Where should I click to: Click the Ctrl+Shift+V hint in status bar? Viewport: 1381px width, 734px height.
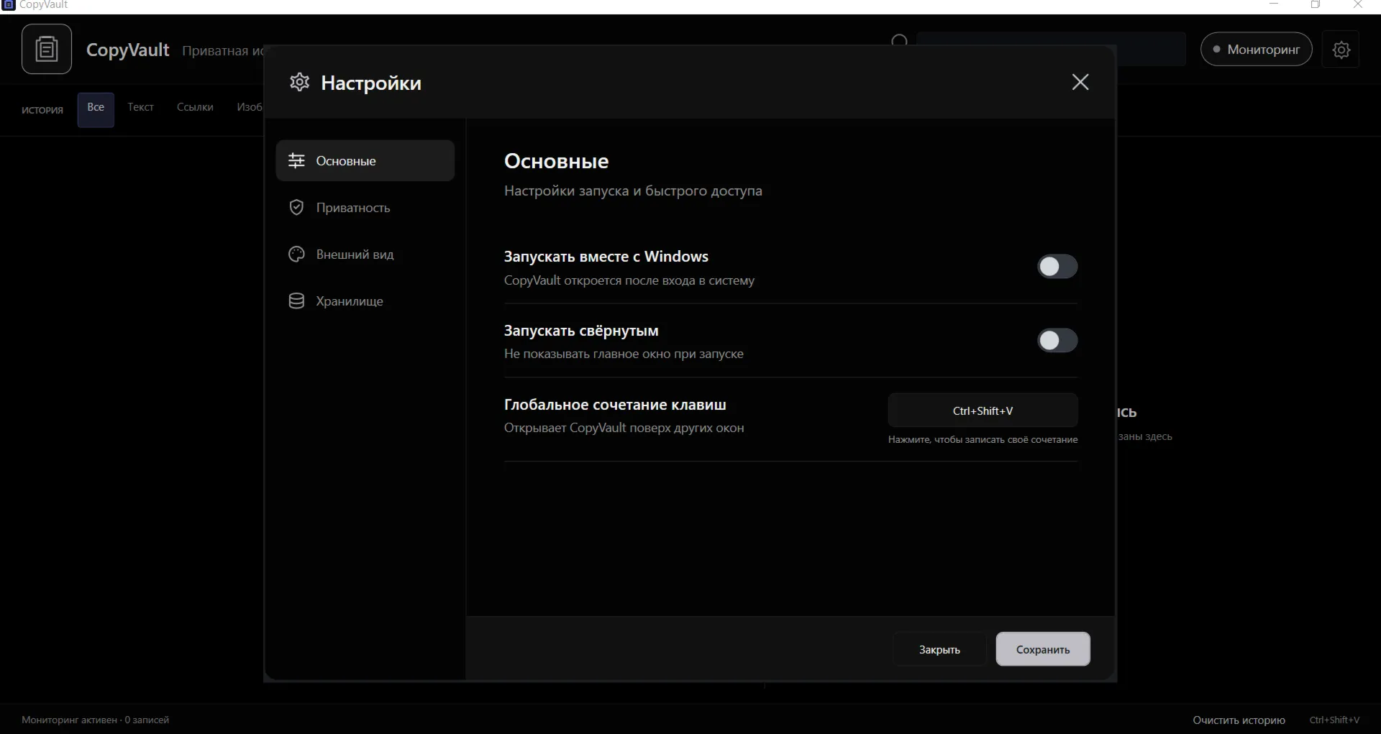click(x=1334, y=720)
